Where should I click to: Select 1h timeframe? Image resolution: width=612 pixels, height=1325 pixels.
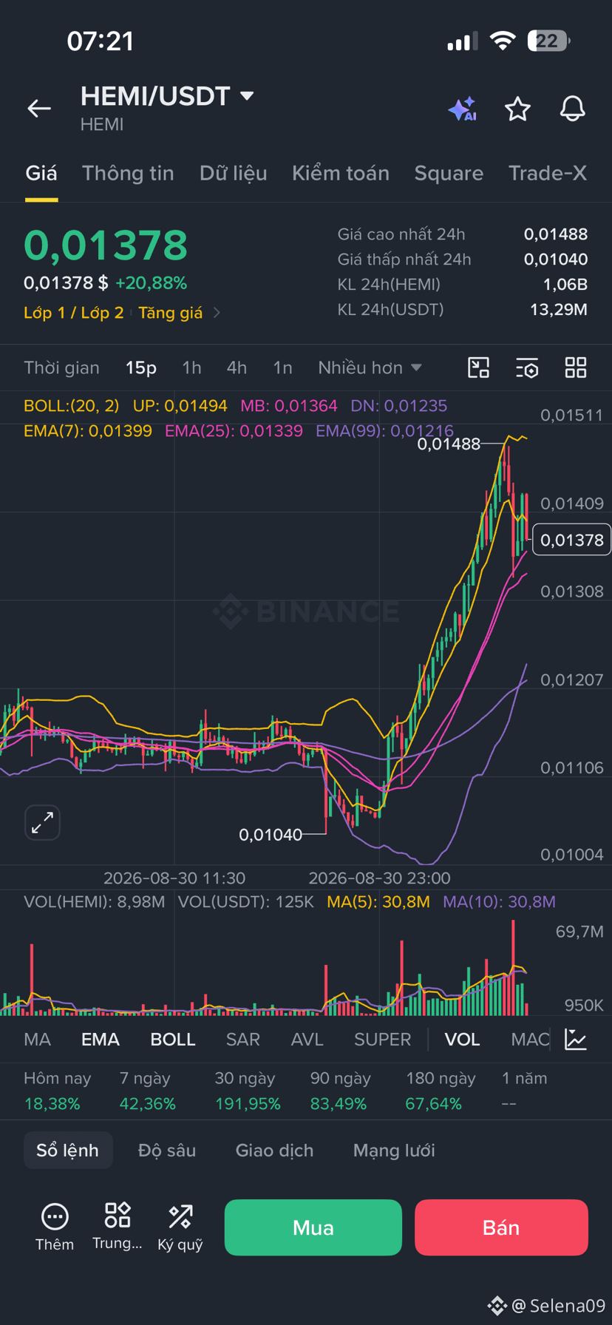[x=191, y=367]
